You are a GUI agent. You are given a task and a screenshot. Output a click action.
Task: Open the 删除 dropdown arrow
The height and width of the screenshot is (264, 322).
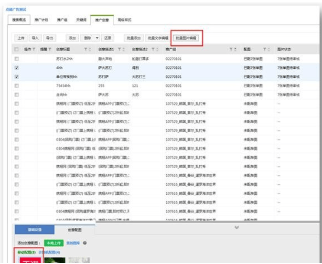(x=97, y=37)
